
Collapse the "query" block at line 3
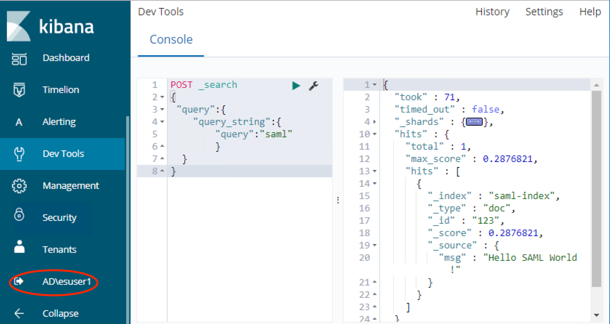pyautogui.click(x=162, y=110)
